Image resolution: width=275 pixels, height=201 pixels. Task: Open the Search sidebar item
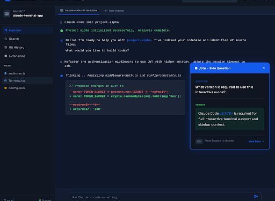click(x=27, y=39)
